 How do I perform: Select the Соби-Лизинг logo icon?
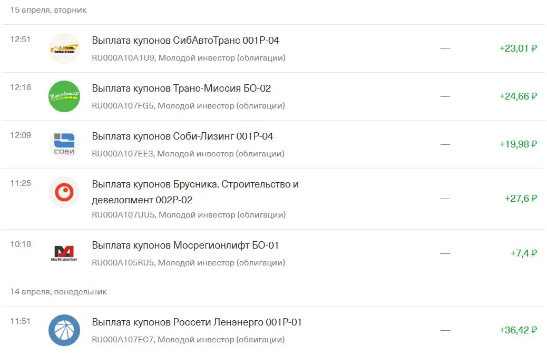64,144
